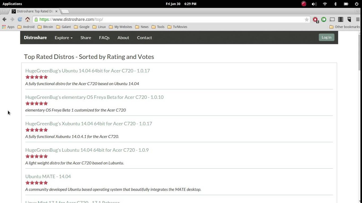Screen dimensions: 362x203
Task: Open a new browser tab
Action: [x=65, y=11]
